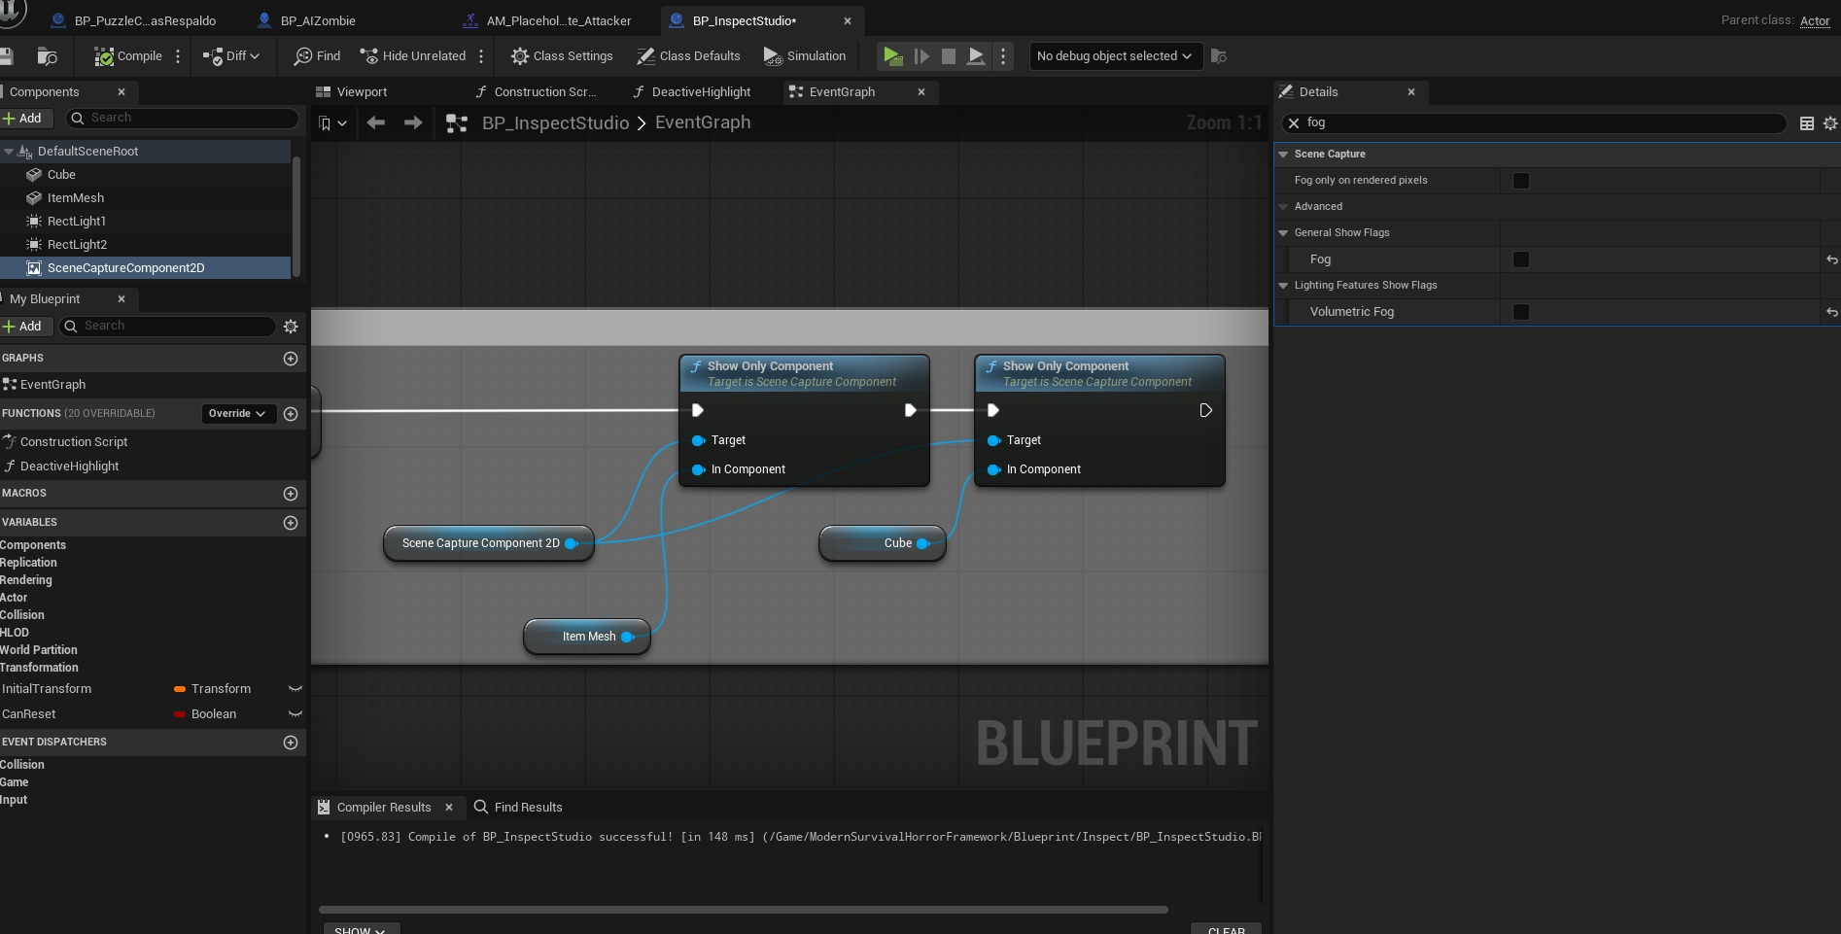Image resolution: width=1841 pixels, height=934 pixels.
Task: Click Add in My Blueprint panel
Action: [x=22, y=327]
